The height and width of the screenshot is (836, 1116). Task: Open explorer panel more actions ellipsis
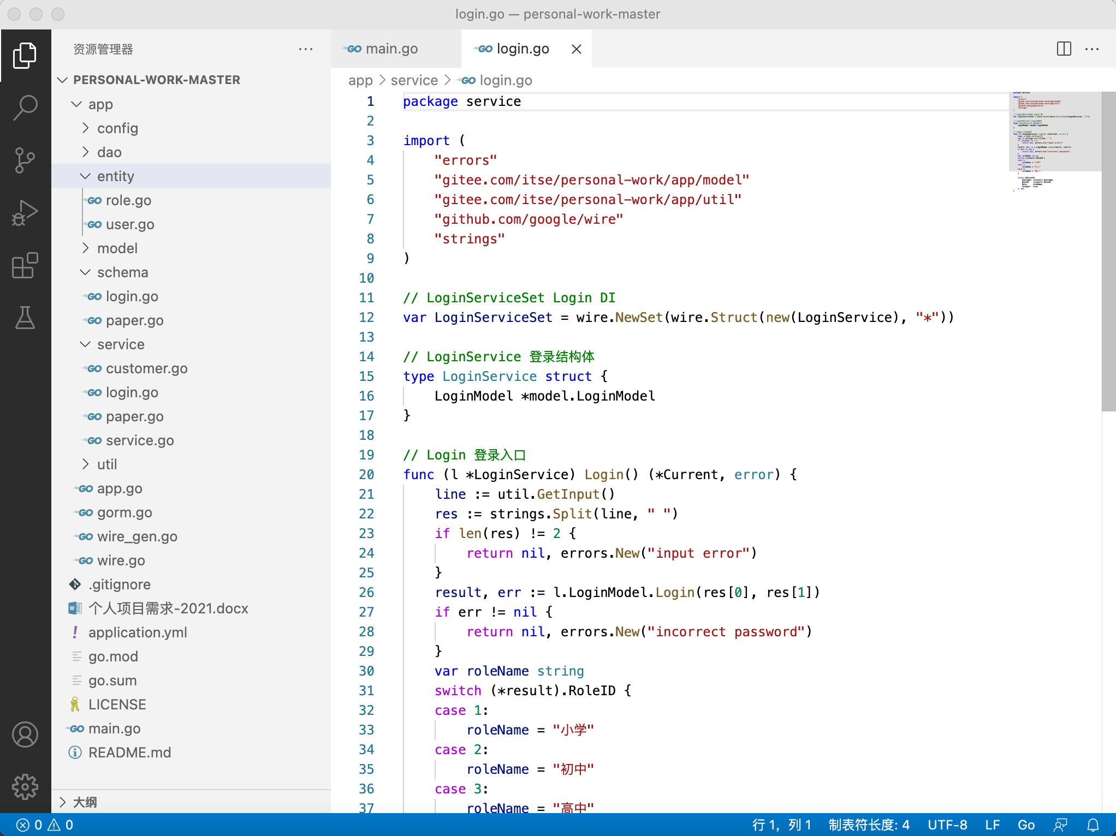[306, 49]
